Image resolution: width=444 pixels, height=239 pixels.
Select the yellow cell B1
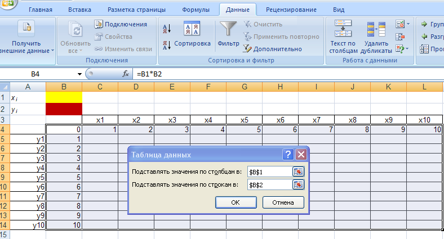click(x=64, y=97)
